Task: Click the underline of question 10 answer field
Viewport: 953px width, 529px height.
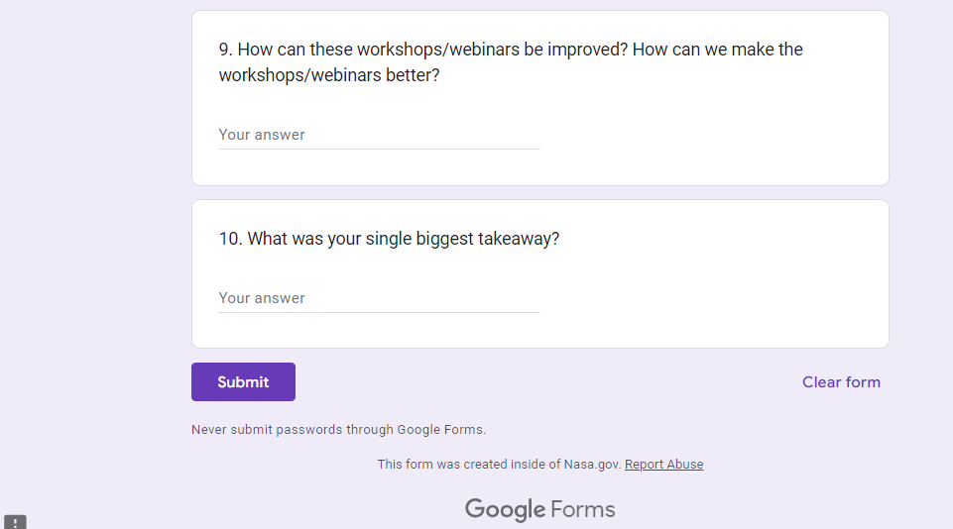Action: (379, 312)
